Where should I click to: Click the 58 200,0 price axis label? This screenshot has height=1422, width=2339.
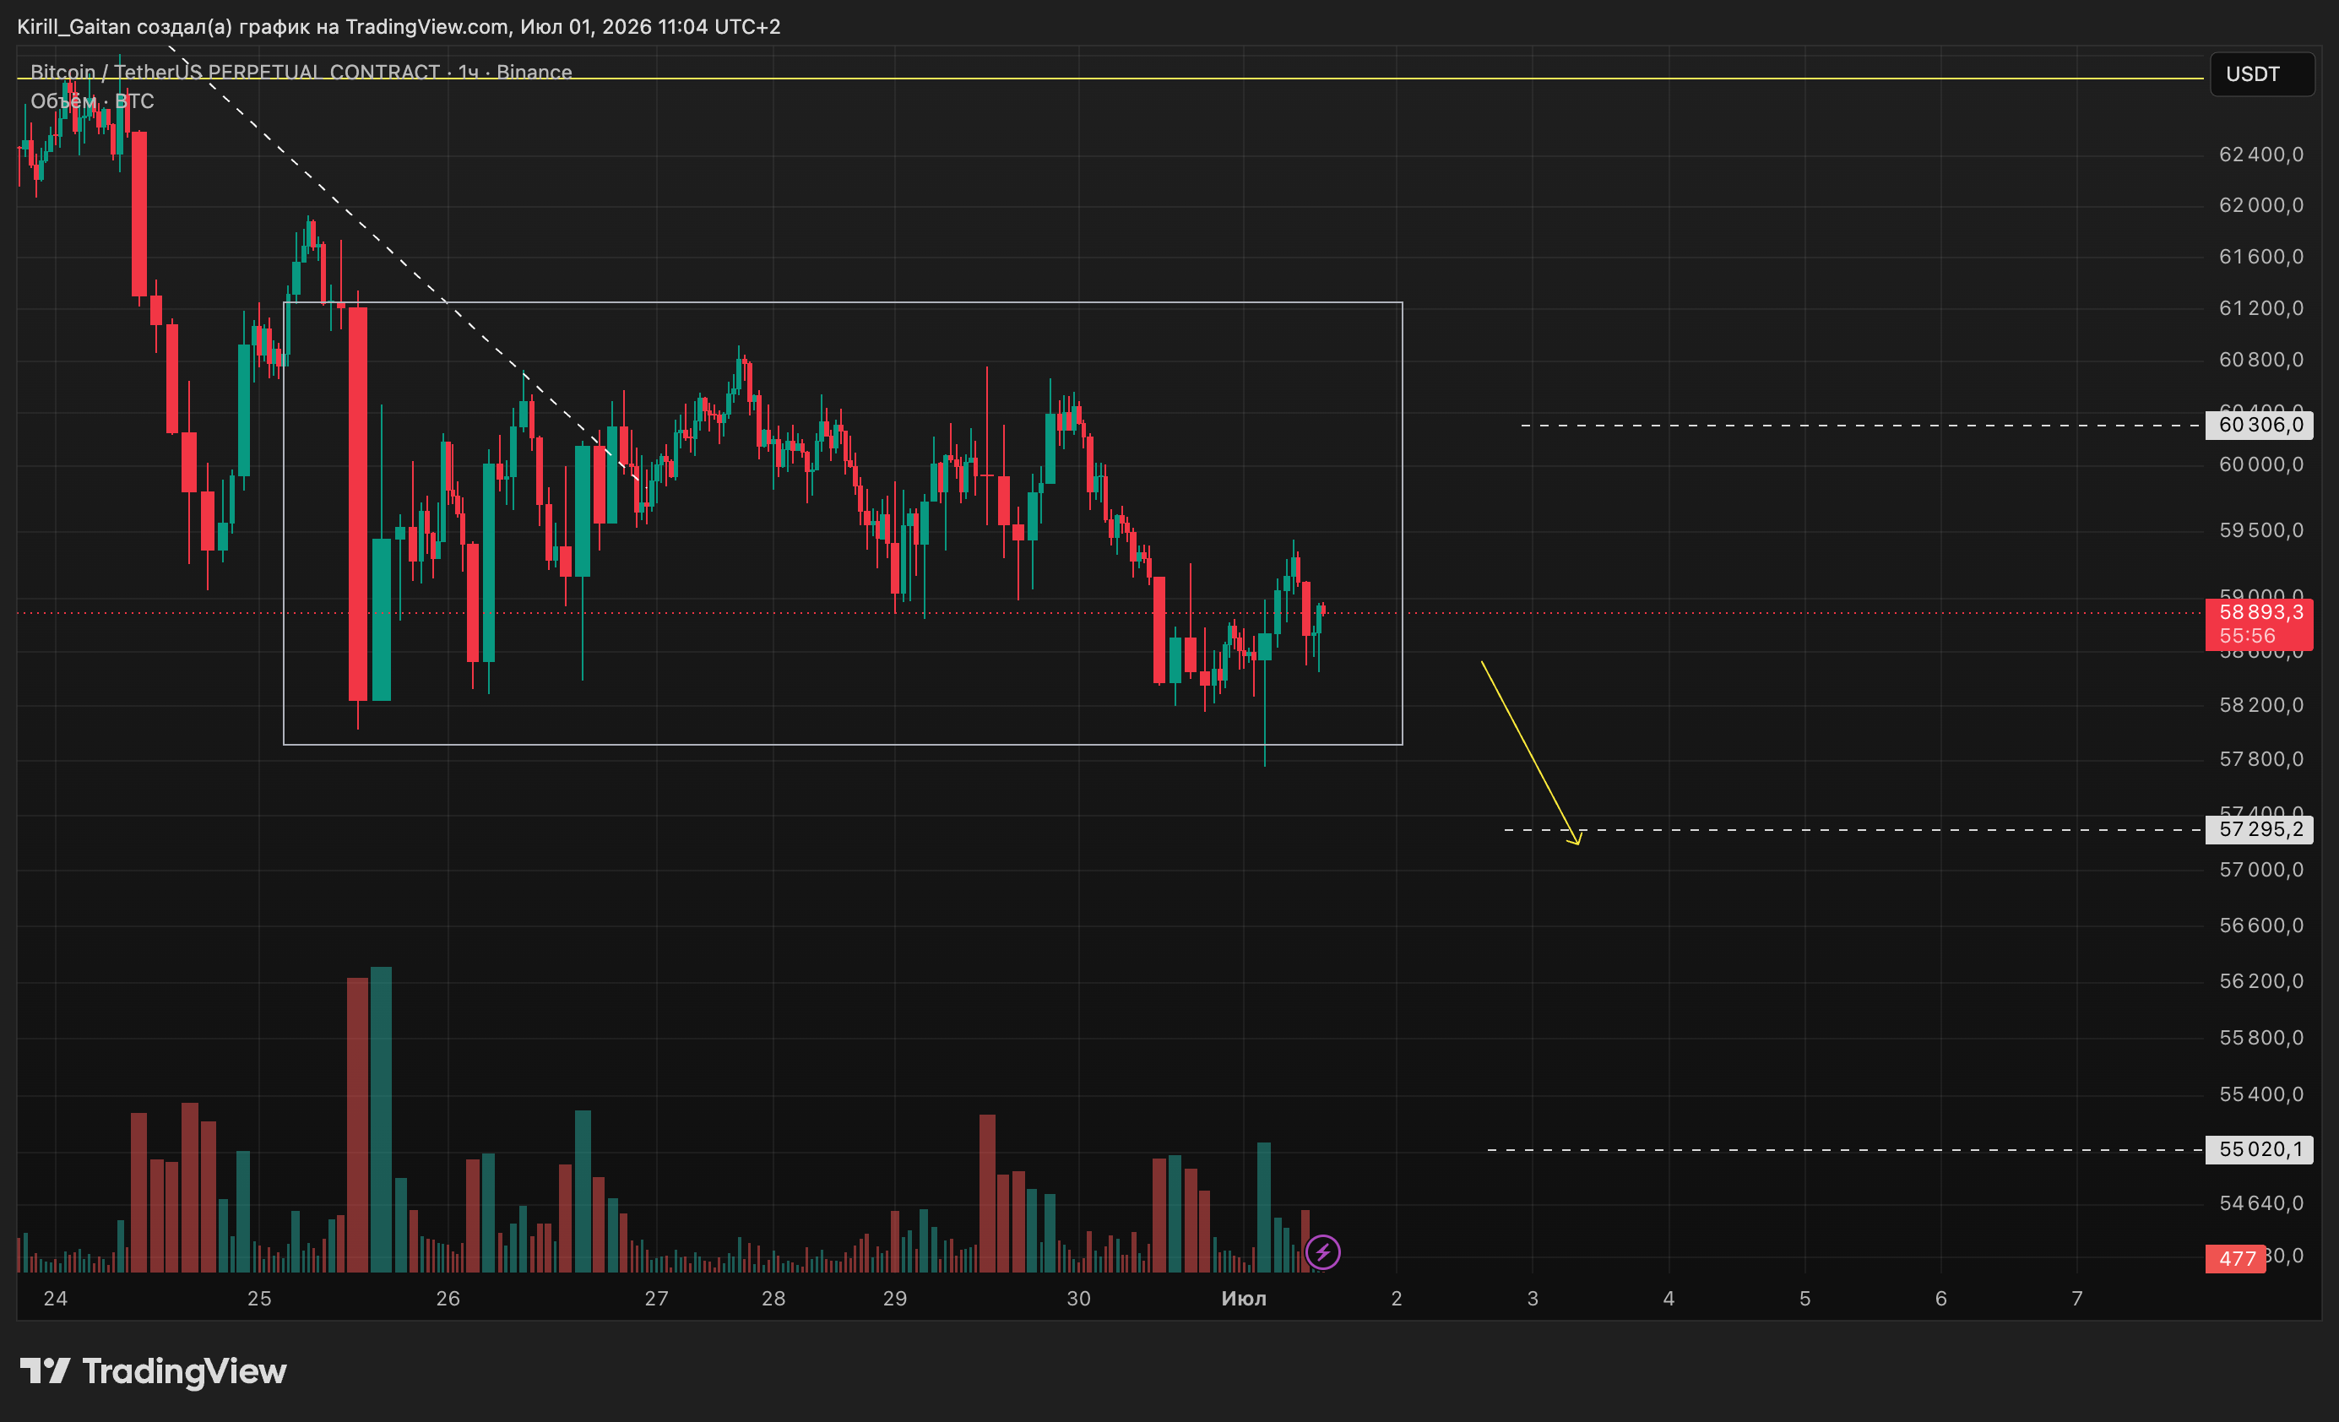click(x=2261, y=704)
